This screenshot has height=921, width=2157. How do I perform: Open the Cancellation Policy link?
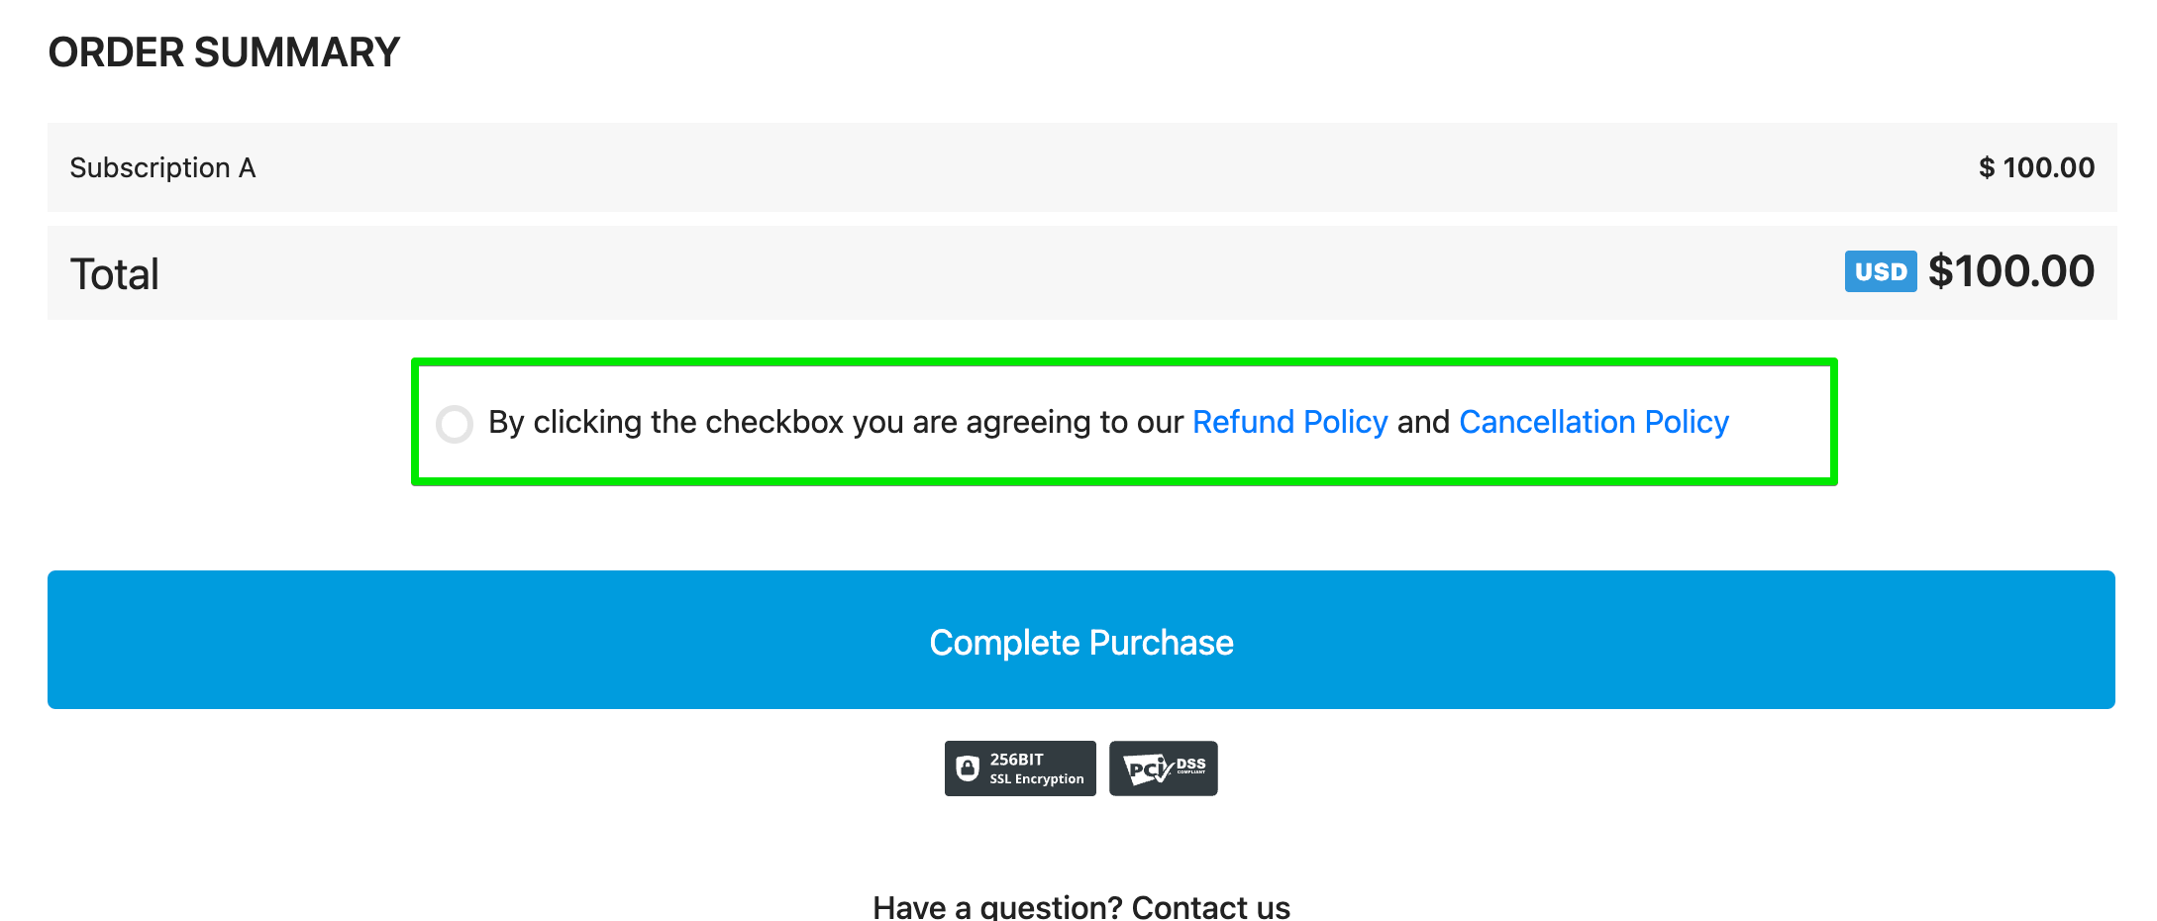tap(1593, 423)
